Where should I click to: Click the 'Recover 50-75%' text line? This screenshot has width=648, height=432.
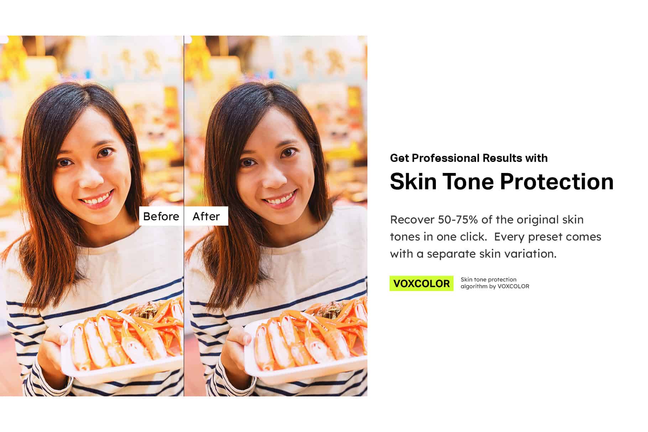tap(487, 220)
